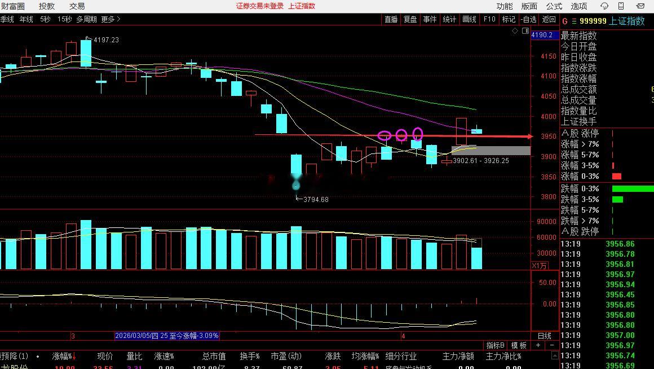
Task: Remove from watchlist with -自选
Action: (528, 19)
